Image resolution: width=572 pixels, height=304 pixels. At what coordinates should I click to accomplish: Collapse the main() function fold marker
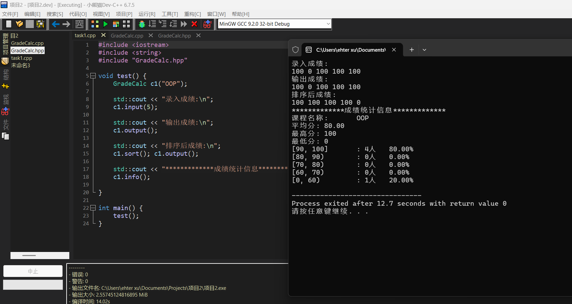[x=93, y=208]
